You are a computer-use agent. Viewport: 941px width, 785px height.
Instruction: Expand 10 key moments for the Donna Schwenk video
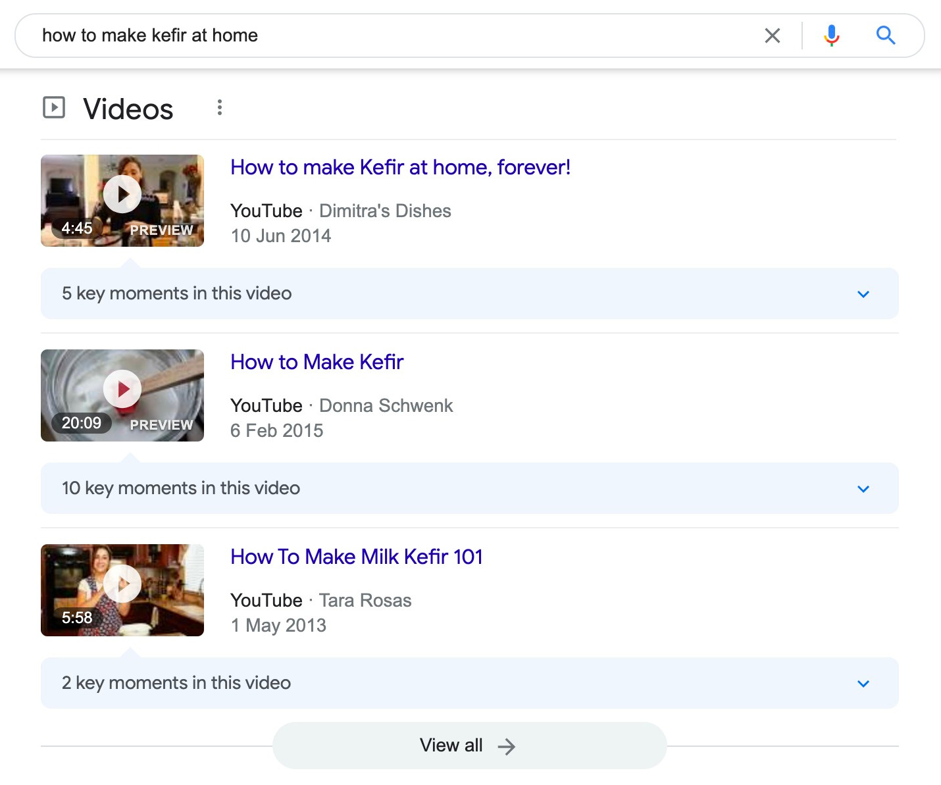click(863, 488)
